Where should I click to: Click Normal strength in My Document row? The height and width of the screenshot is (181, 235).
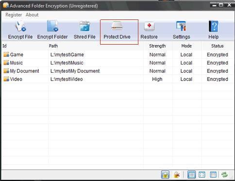click(x=157, y=71)
